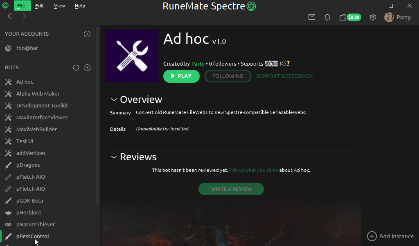Image resolution: width=419 pixels, height=246 pixels.
Task: Open the notifications bell
Action: point(327,17)
